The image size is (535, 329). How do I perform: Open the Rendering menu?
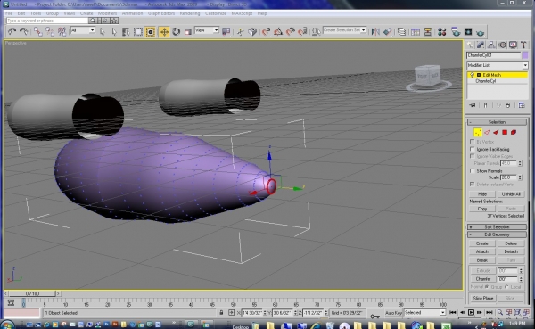pyautogui.click(x=190, y=13)
